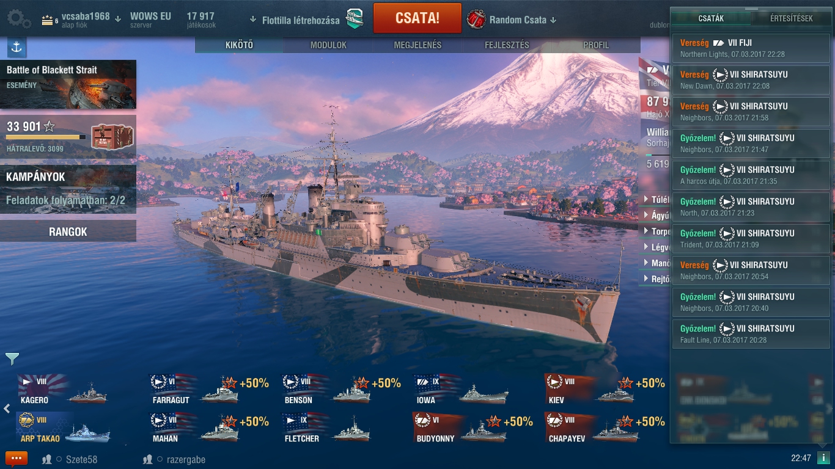The width and height of the screenshot is (835, 469).
Task: Start battle with the CSATA! button
Action: 417,18
